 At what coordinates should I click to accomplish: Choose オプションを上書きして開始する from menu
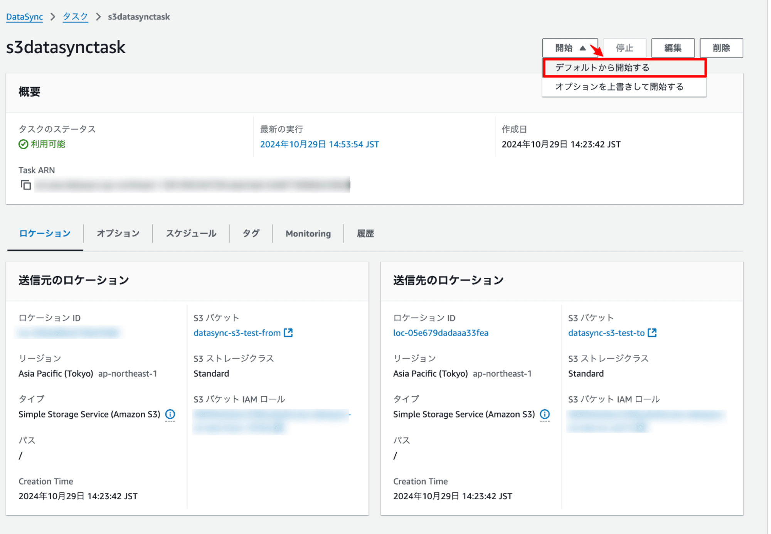624,87
